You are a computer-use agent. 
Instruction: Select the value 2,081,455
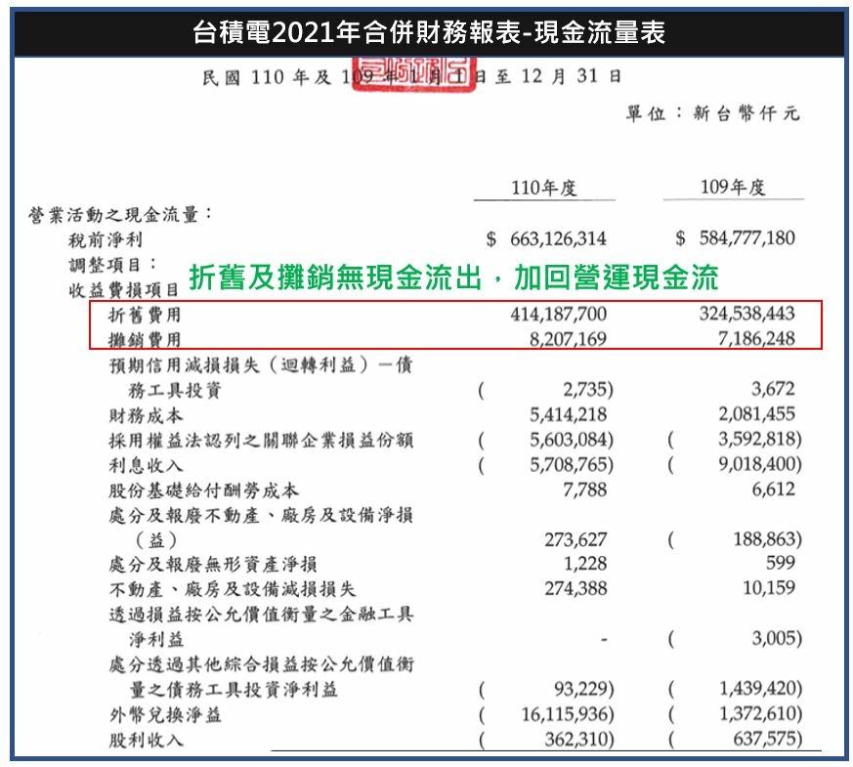(756, 414)
